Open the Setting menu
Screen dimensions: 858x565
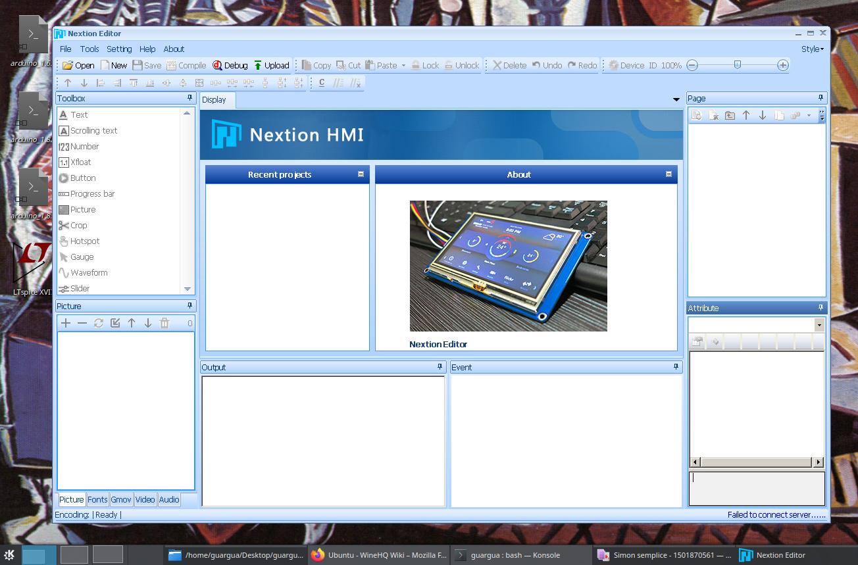[119, 49]
